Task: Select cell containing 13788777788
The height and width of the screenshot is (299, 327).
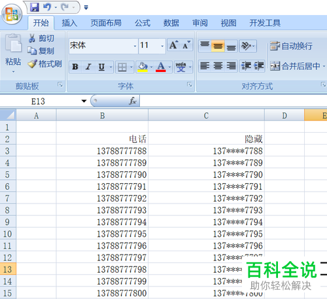Action: 102,150
